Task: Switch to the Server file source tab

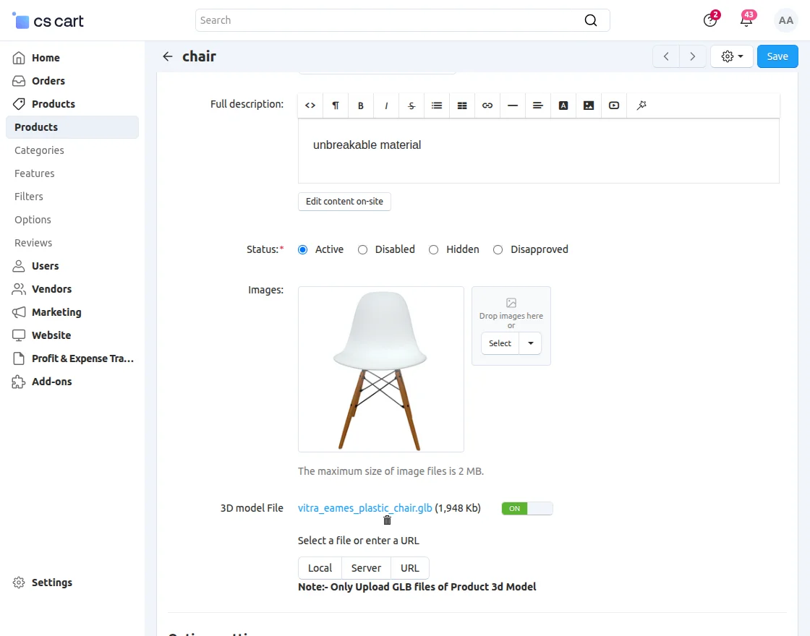Action: point(366,568)
